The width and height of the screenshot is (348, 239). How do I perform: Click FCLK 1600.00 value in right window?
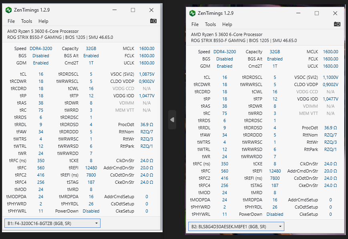[x=330, y=59]
